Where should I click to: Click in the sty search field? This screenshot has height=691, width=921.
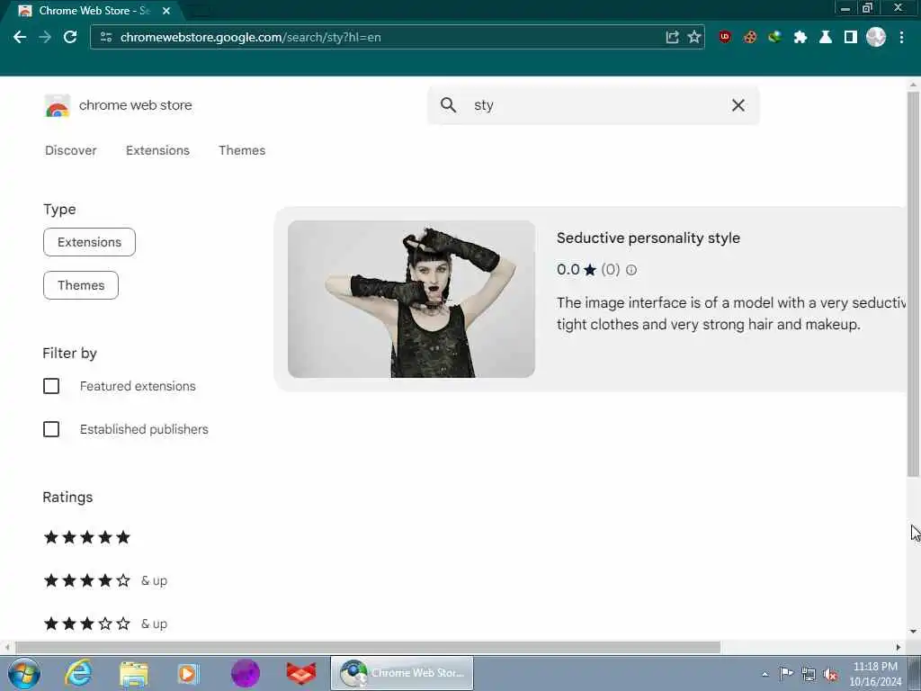tap(594, 105)
